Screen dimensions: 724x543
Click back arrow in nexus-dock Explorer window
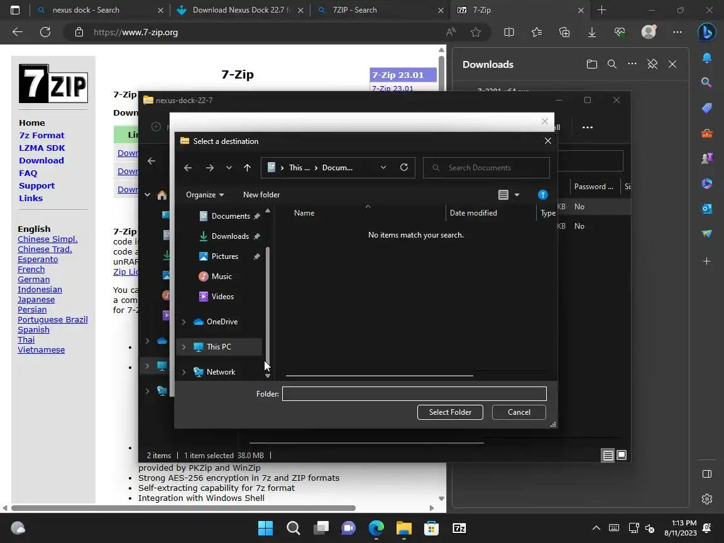pyautogui.click(x=151, y=161)
